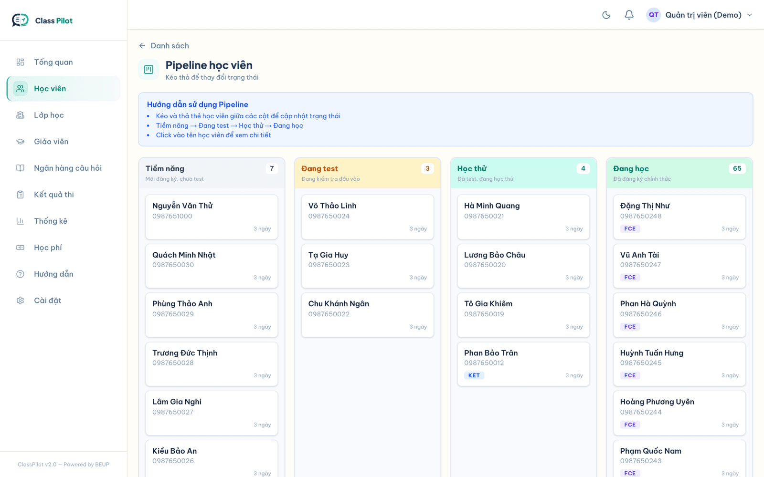Click the Học thử column header
Image resolution: width=764 pixels, height=477 pixels.
(523, 173)
